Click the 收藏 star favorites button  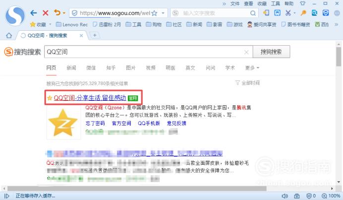[x=38, y=24]
